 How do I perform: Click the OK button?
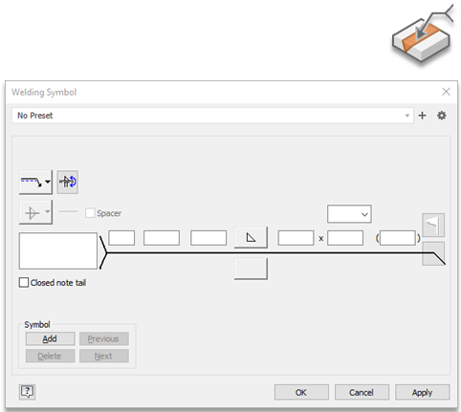coord(301,392)
